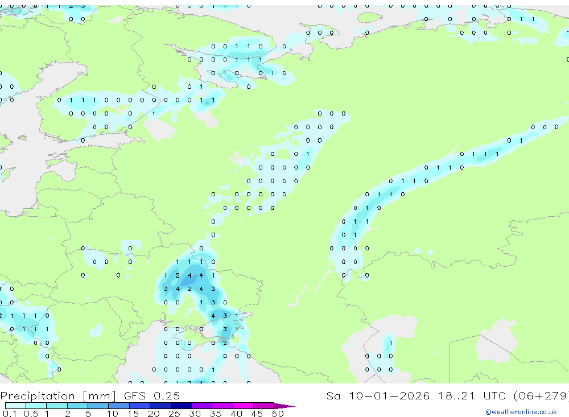This screenshot has width=569, height=417.
Task: Click the 'Precipitation [mm]' title text
Action: (x=58, y=396)
